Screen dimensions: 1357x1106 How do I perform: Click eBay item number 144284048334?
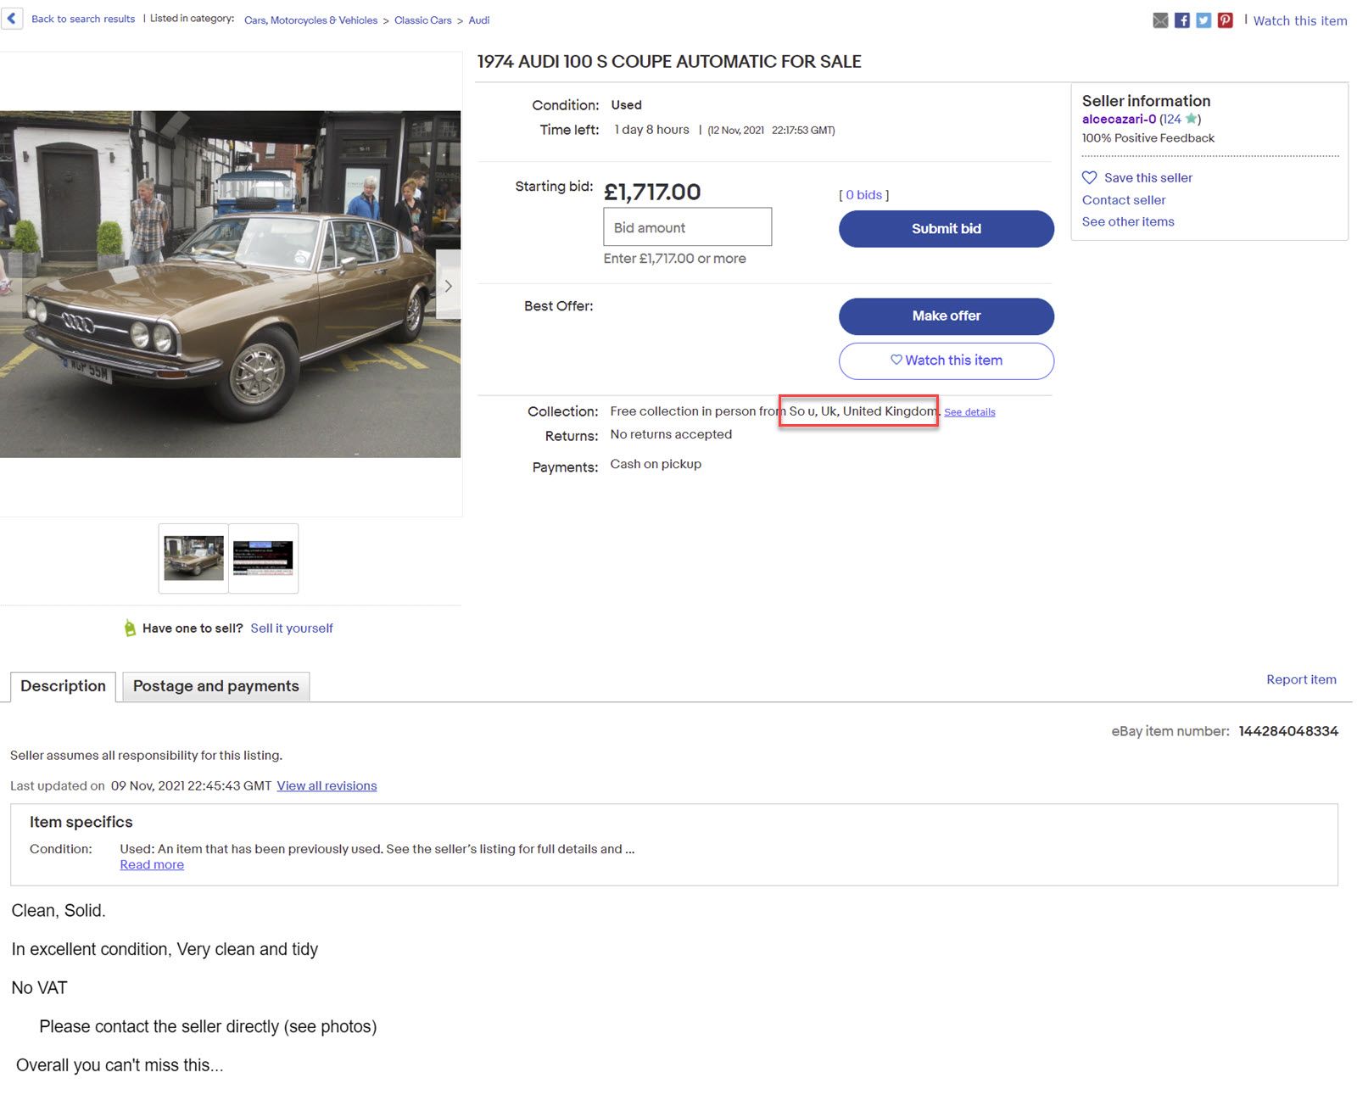tap(1288, 731)
